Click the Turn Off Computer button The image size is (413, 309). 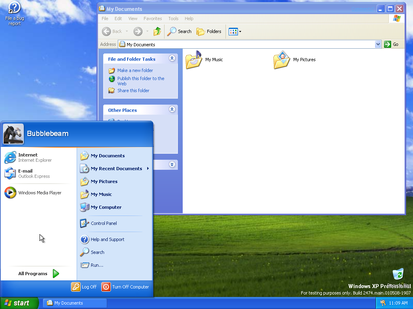(125, 287)
